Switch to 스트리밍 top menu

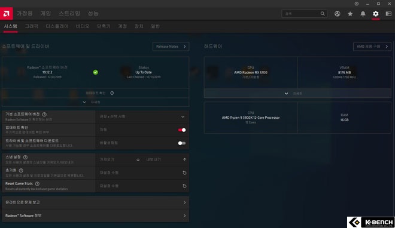[x=69, y=14]
